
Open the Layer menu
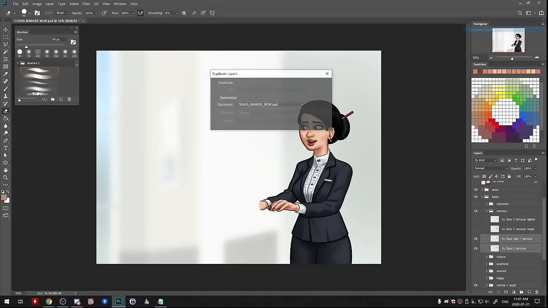pyautogui.click(x=50, y=4)
